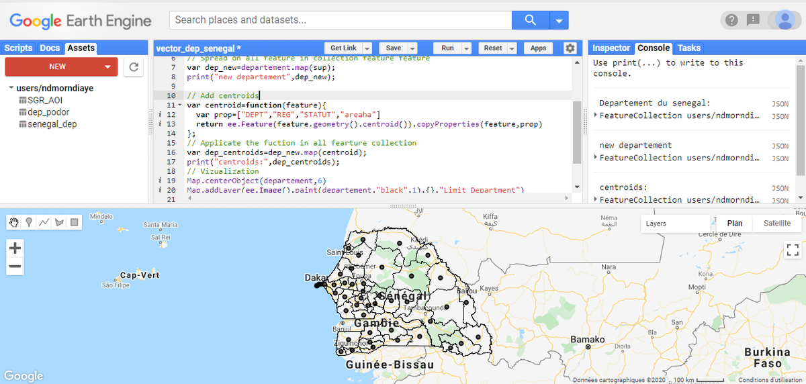Select the Console tab
The image size is (806, 384).
(x=654, y=48)
